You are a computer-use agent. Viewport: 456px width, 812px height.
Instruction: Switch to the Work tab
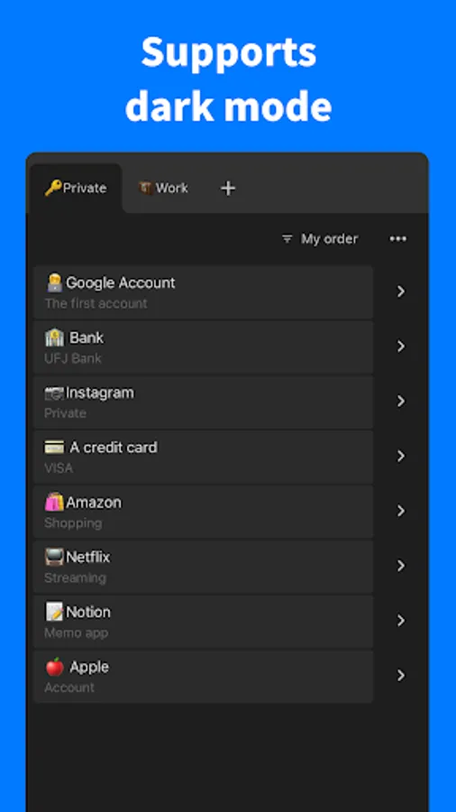[x=163, y=188]
